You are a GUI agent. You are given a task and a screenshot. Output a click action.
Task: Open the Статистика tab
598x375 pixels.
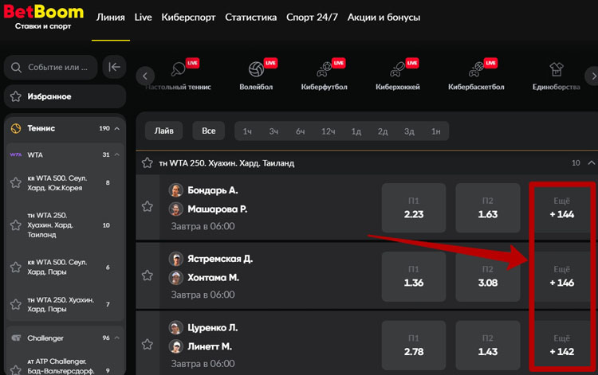(x=251, y=18)
